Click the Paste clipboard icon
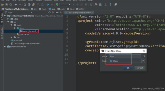 pos(33,5)
